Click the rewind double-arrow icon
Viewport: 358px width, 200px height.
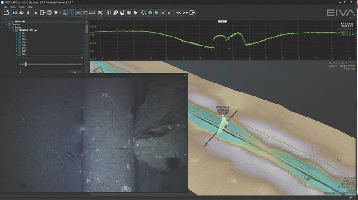(x=179, y=13)
